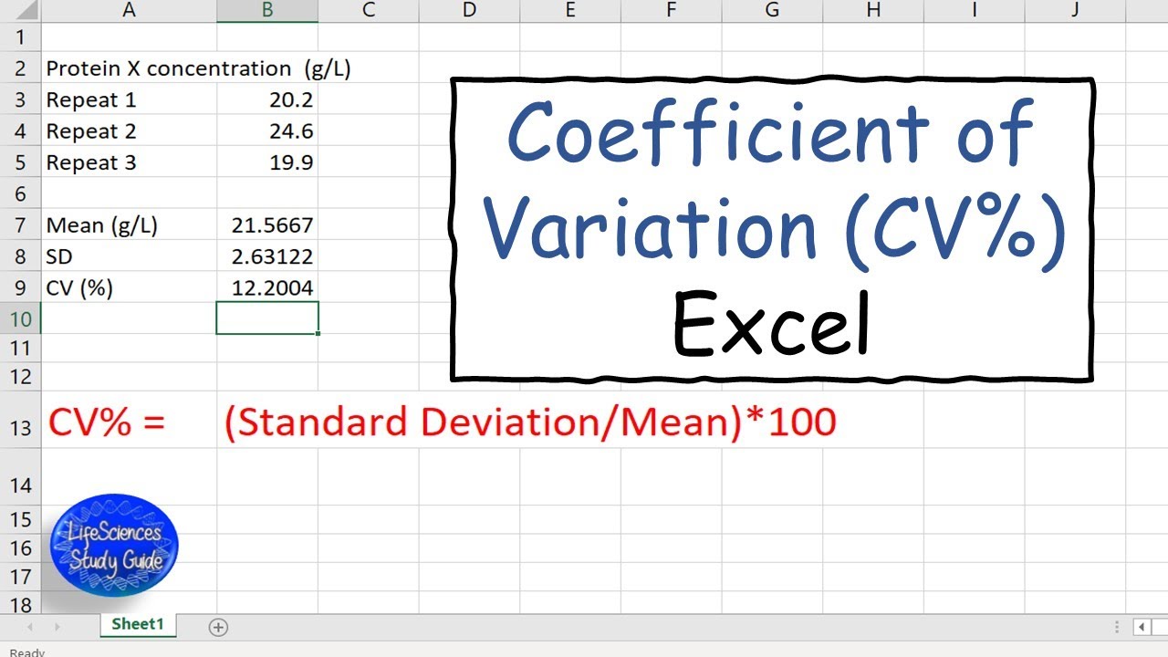The height and width of the screenshot is (657, 1168).
Task: Select row 9 header
Action: pyautogui.click(x=21, y=287)
